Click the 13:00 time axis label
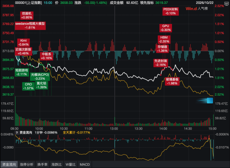The height and width of the screenshot is (168, 230). (x=114, y=128)
